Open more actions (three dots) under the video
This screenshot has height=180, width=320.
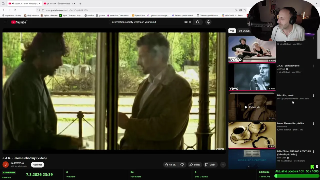click(x=223, y=165)
